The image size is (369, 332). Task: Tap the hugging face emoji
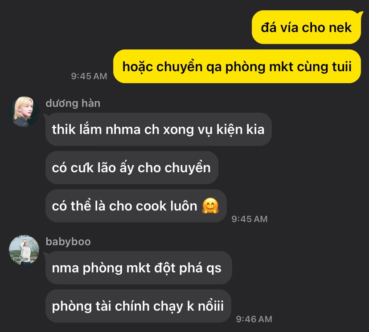point(210,206)
